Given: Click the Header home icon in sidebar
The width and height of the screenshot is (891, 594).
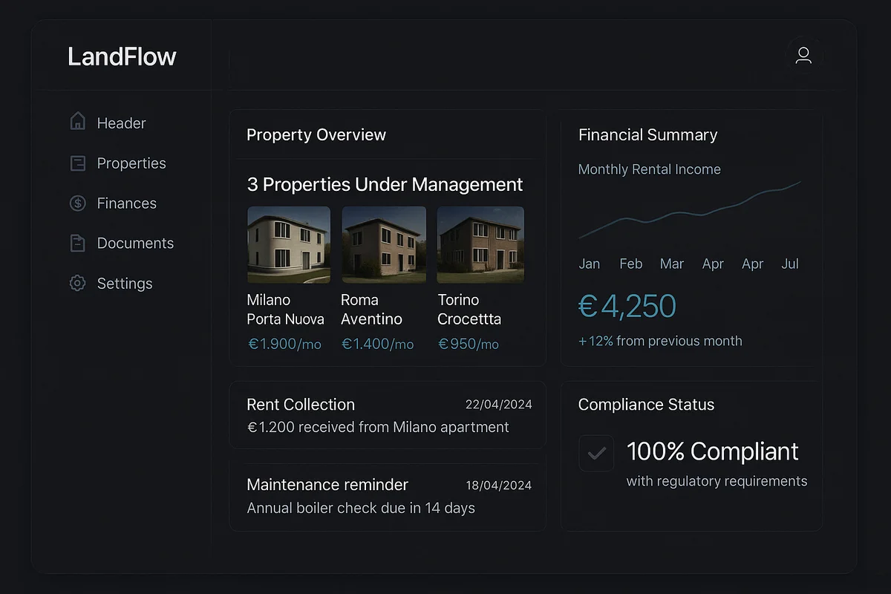Looking at the screenshot, I should 77,123.
